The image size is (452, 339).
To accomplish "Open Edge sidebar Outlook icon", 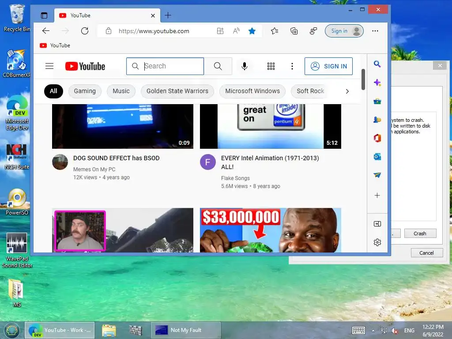I will click(377, 157).
